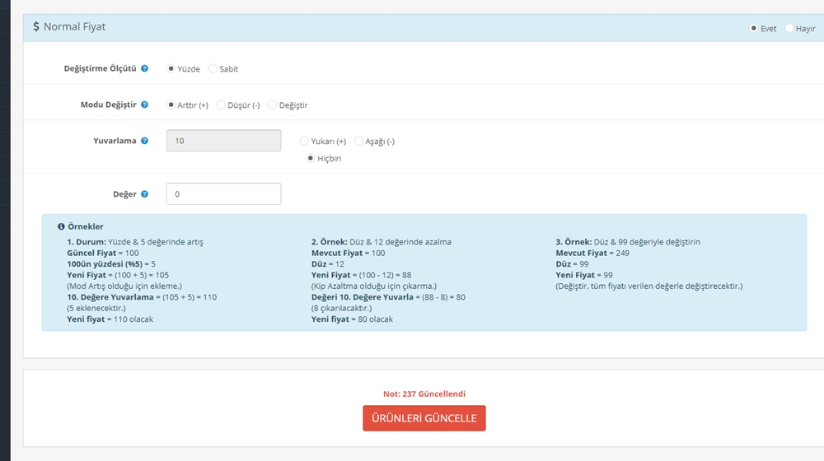
Task: Select Yukarı (+) rounding option
Action: pyautogui.click(x=304, y=141)
